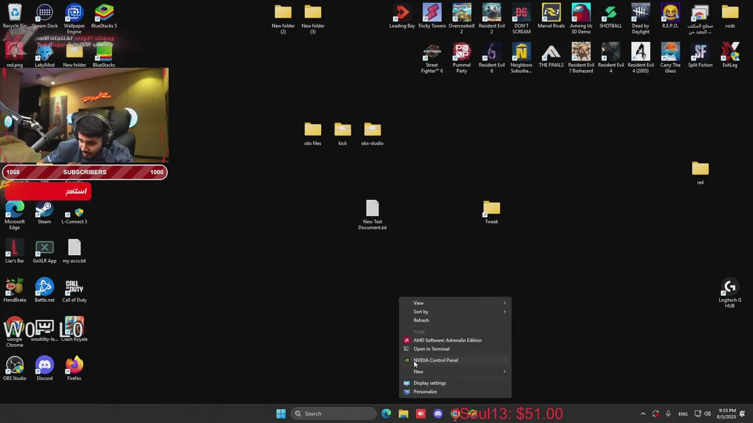753x423 pixels.
Task: Select the Battle.net shortcut
Action: click(45, 290)
